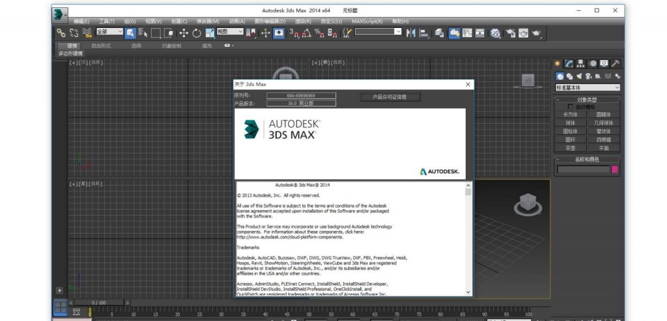Open the Create command panel tab
Screen dimensions: 667x321
(x=558, y=64)
